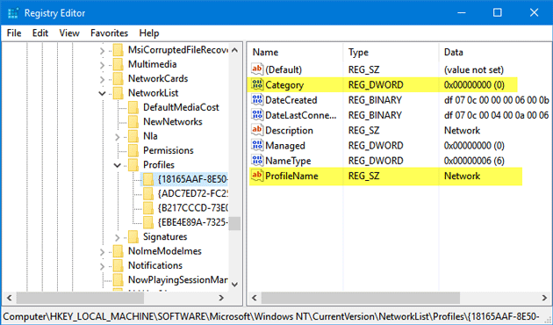The height and width of the screenshot is (325, 553).
Task: Open the Edit menu
Action: pos(40,33)
